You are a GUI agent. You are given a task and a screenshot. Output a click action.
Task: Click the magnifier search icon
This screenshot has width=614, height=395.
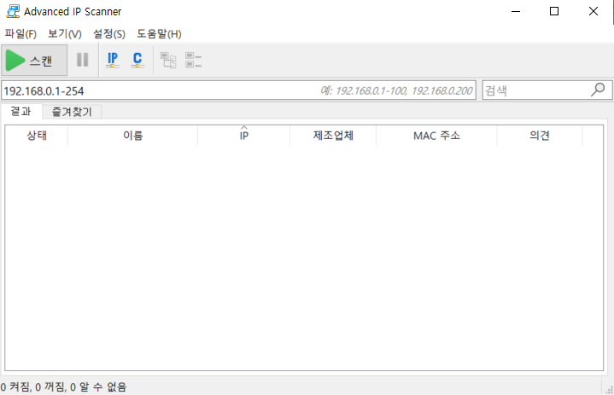pyautogui.click(x=598, y=90)
